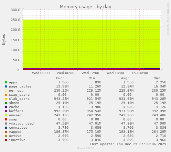Click the committed navy swatch
This screenshot has height=152, width=171.
pyautogui.click(x=6, y=128)
